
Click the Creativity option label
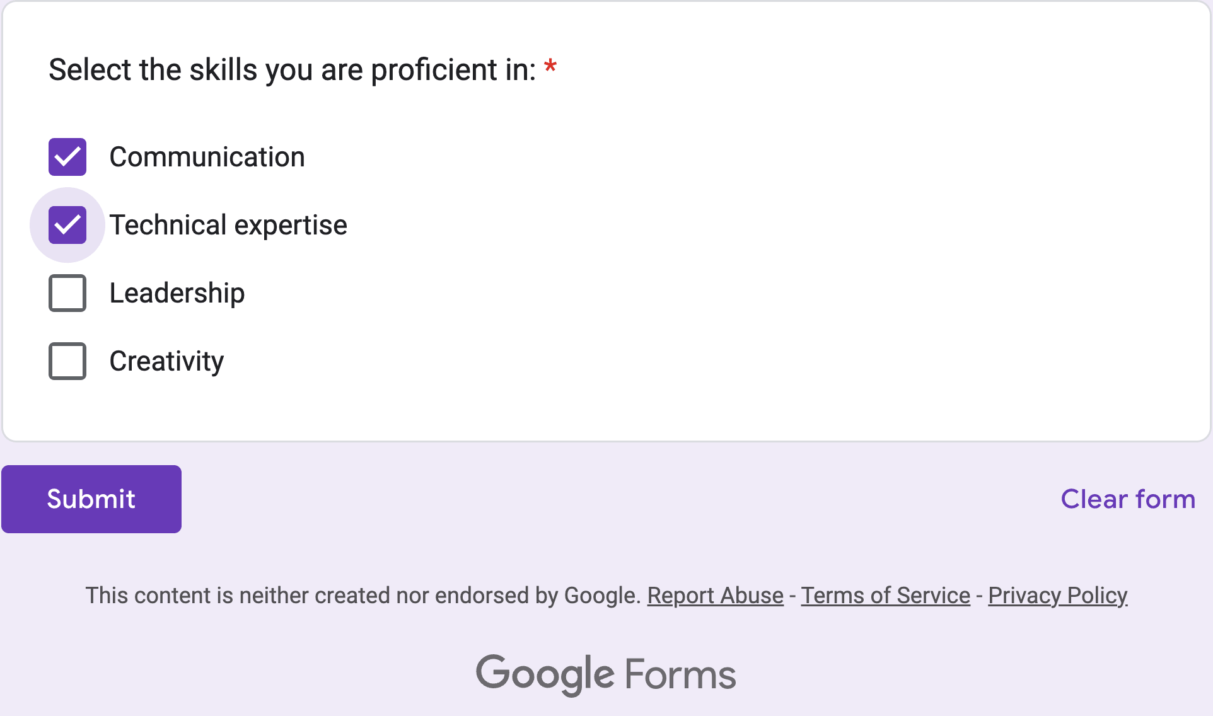pos(166,361)
